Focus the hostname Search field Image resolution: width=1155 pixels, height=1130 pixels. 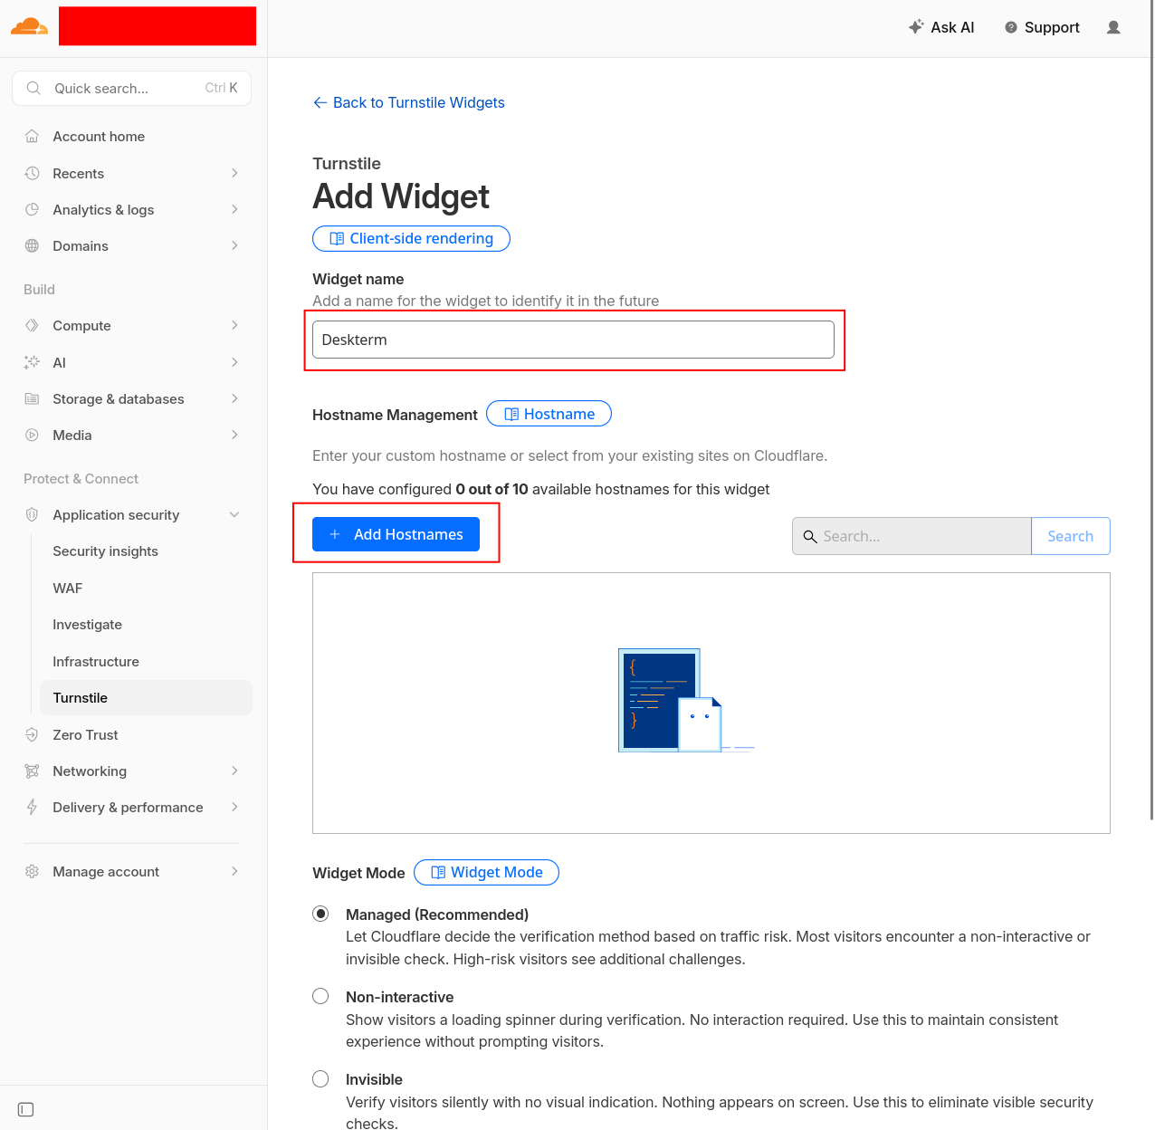pyautogui.click(x=912, y=536)
